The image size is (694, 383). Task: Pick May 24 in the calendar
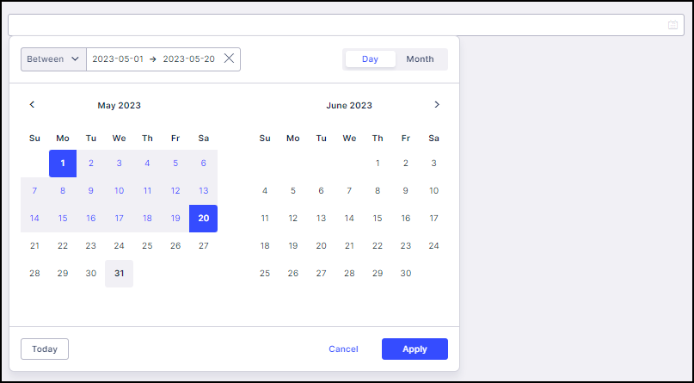pos(119,246)
